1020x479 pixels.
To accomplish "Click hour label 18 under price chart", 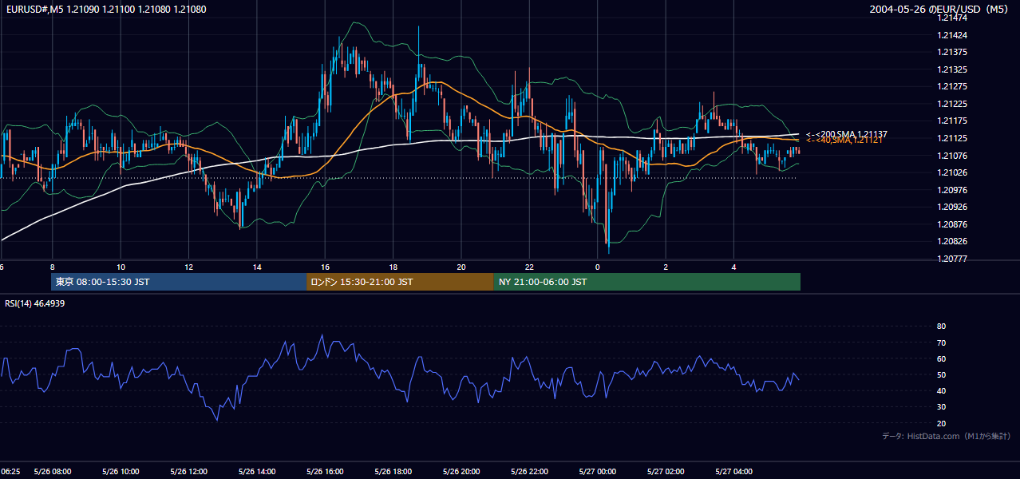I will coord(393,267).
